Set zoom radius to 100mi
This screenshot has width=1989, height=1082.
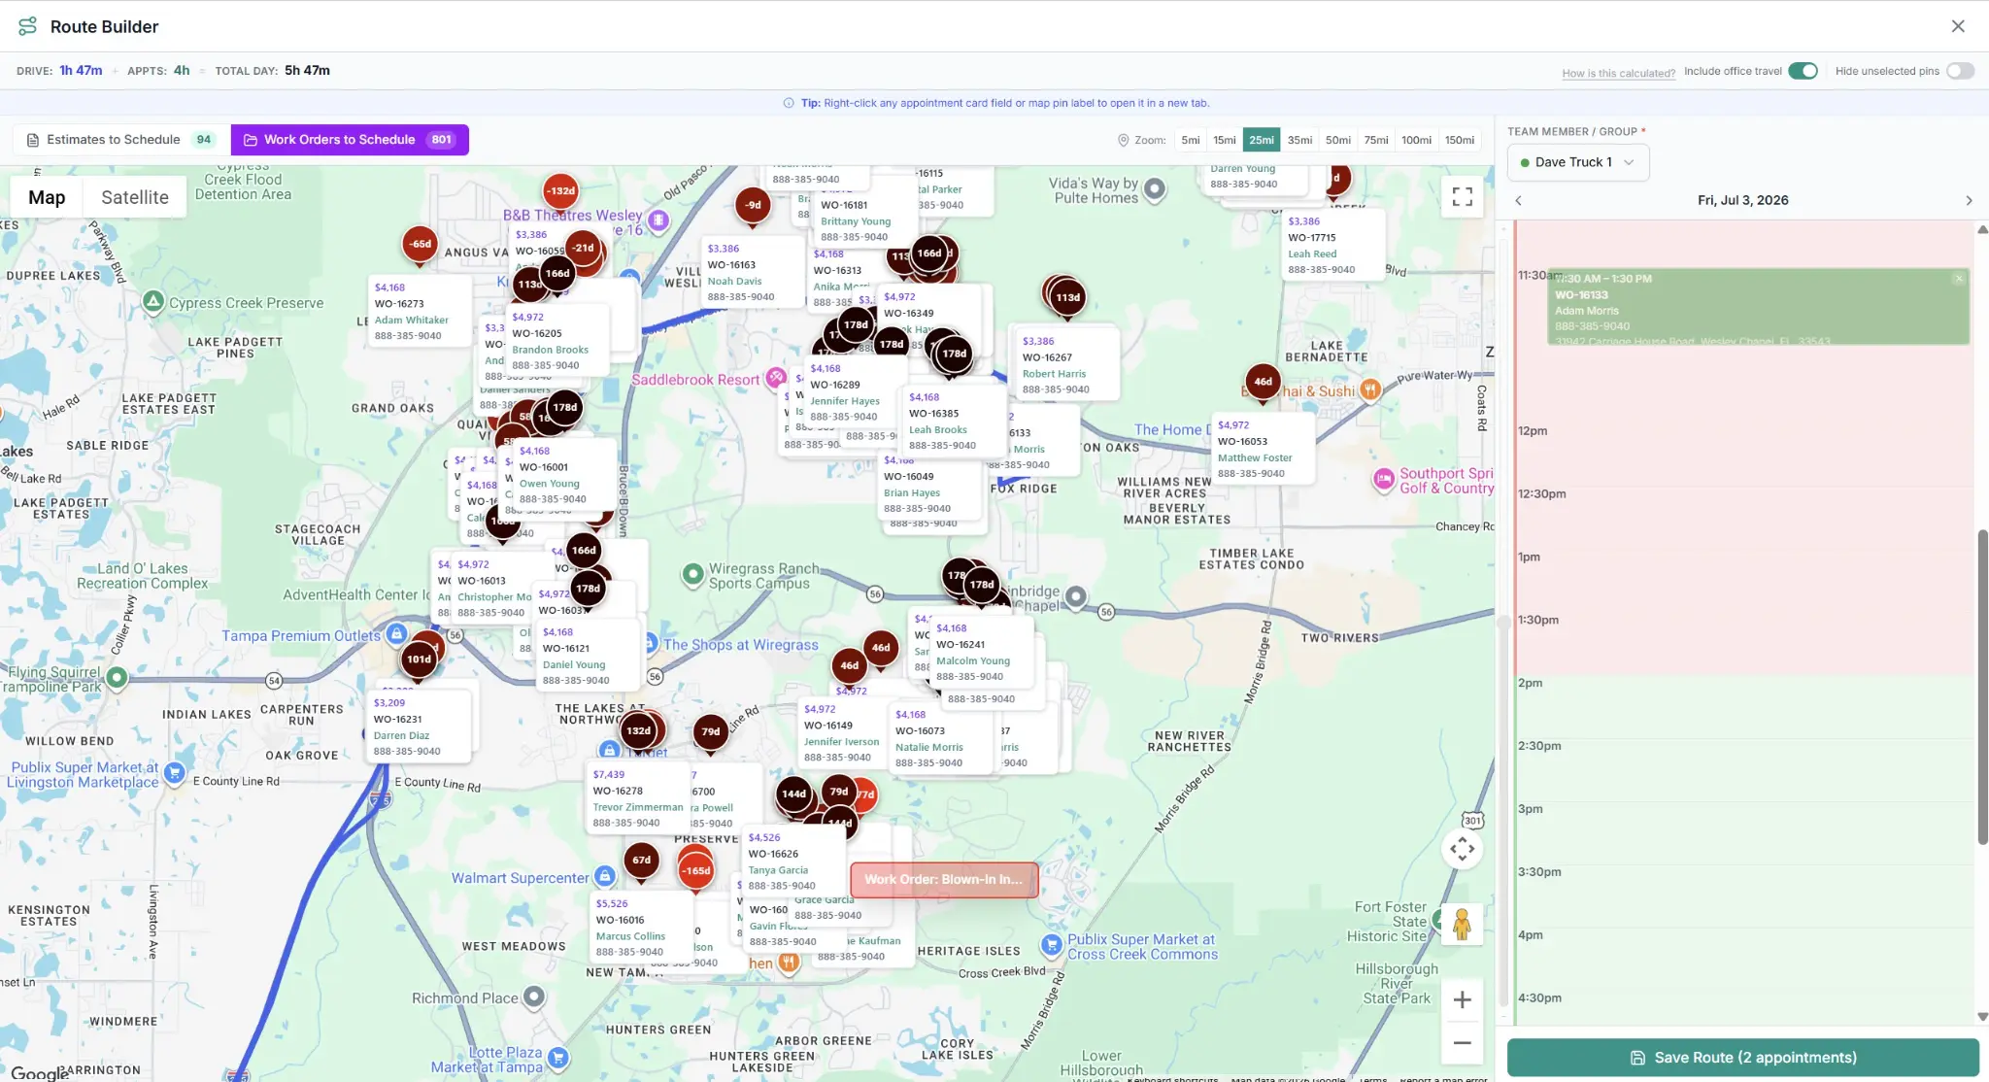(1416, 140)
